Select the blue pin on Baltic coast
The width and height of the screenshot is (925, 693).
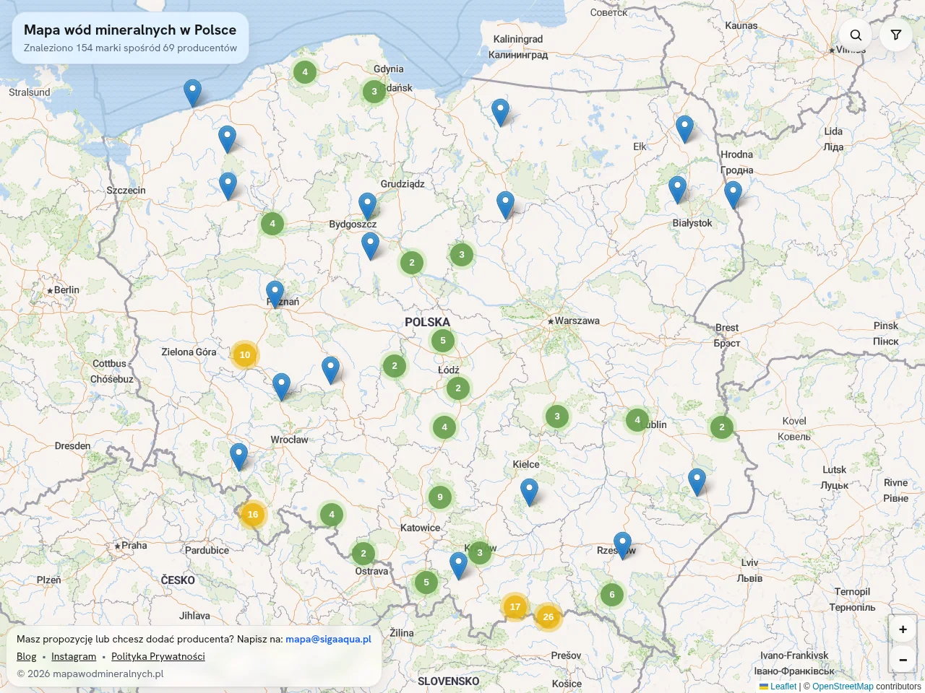192,93
